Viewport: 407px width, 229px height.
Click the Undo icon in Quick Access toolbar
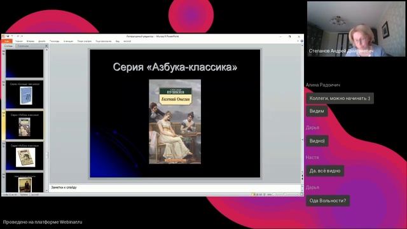(x=12, y=36)
